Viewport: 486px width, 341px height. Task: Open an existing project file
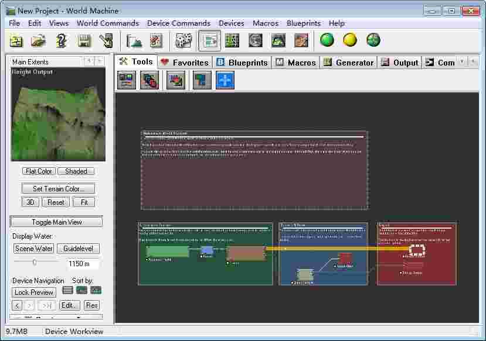[x=37, y=41]
